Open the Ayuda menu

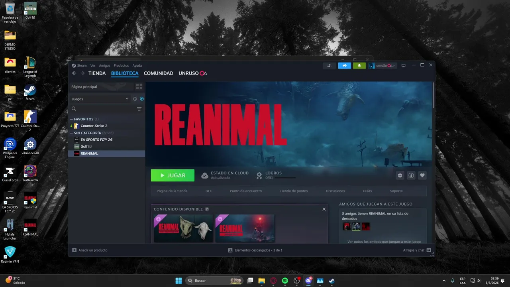137,66
